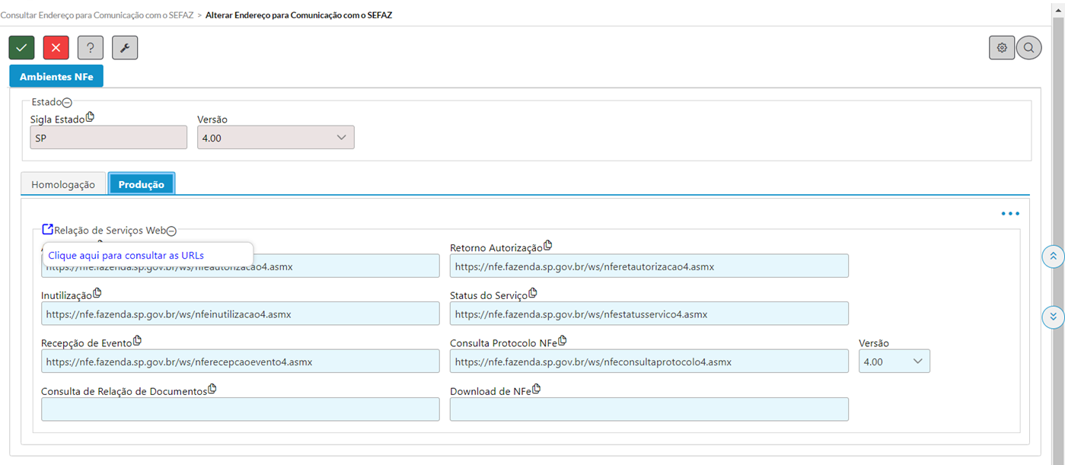Click the Retorno Autorização URL field
This screenshot has height=465, width=1065.
(649, 266)
